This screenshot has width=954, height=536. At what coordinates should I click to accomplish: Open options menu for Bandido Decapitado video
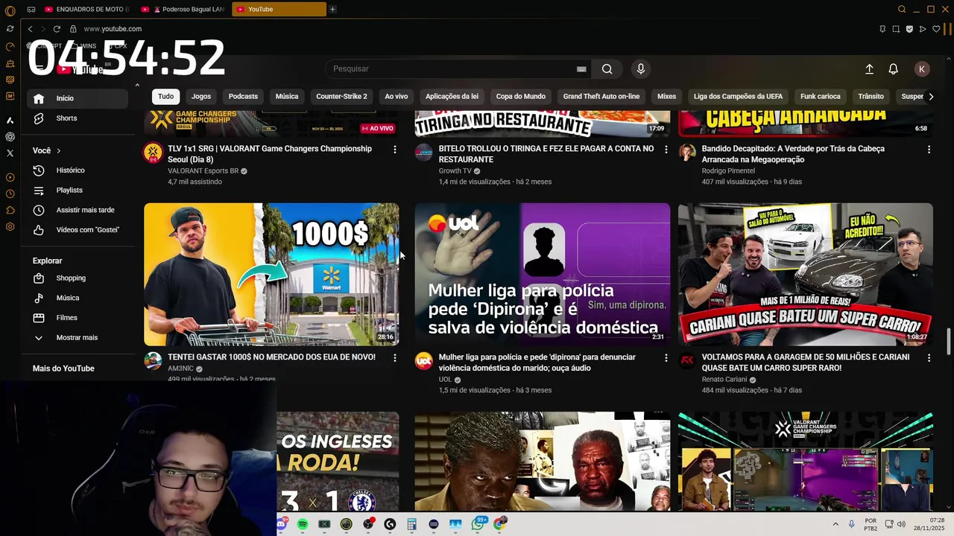(x=929, y=150)
